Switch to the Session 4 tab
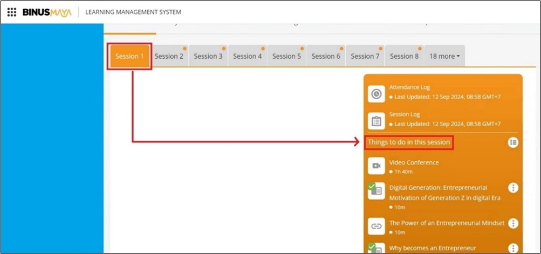 point(248,56)
